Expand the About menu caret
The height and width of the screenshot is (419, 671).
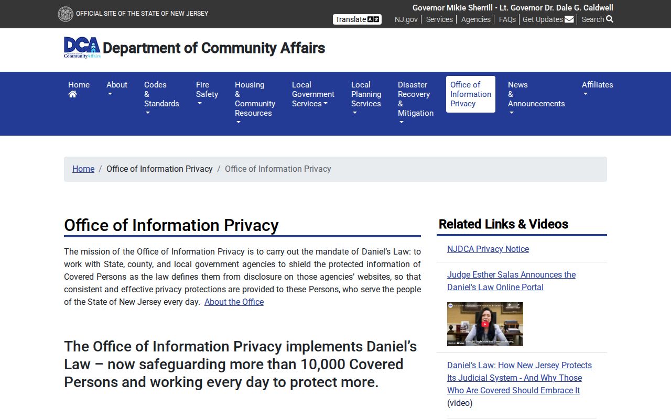pos(110,95)
